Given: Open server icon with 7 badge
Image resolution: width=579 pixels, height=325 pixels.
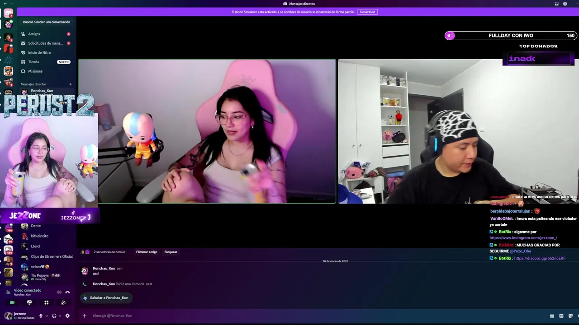Looking at the screenshot, I should pyautogui.click(x=8, y=13).
